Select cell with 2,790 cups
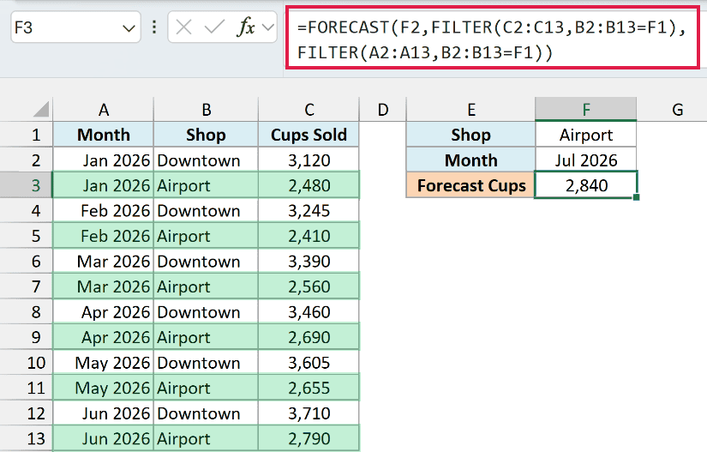The height and width of the screenshot is (452, 707). [309, 438]
